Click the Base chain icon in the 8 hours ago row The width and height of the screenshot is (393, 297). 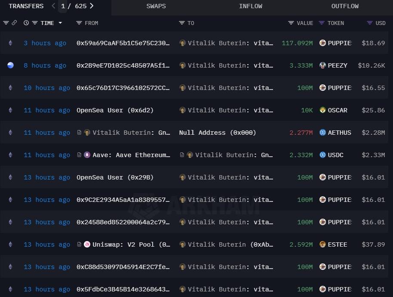point(10,65)
